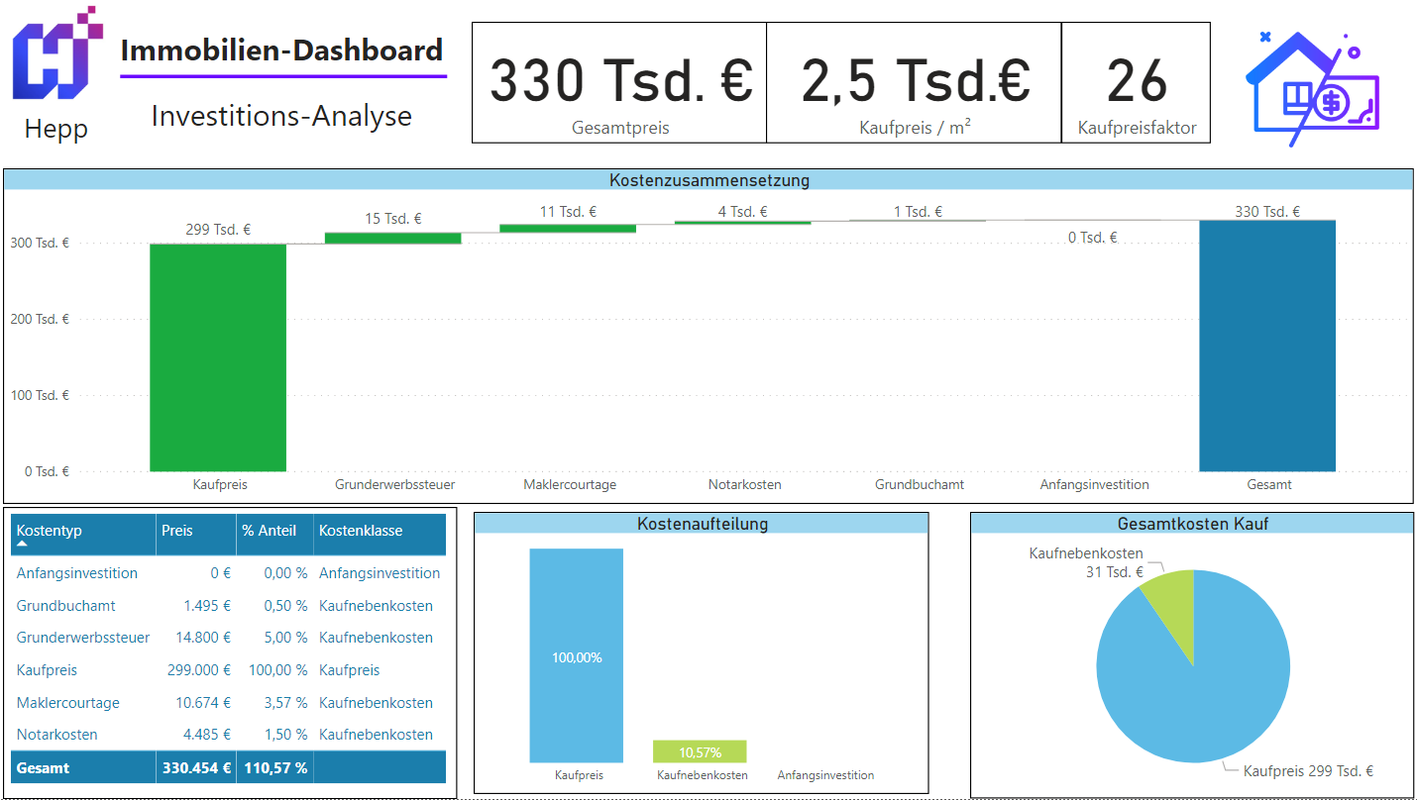Select the Grundbuchamt table row
This screenshot has width=1417, height=800.
point(66,606)
